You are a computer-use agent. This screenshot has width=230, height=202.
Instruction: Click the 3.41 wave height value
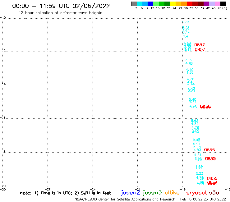pyautogui.click(x=186, y=36)
